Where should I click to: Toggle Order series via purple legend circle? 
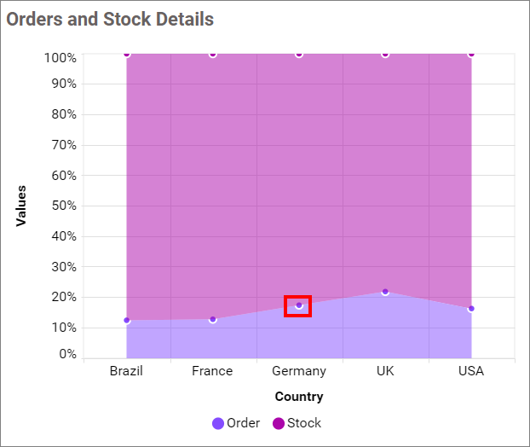218,424
